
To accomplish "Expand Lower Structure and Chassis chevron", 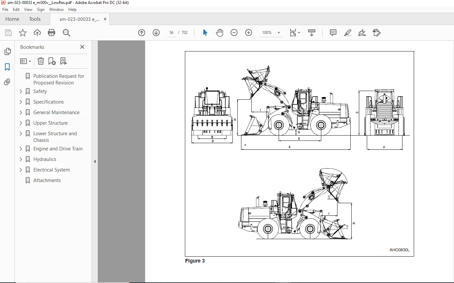I will click(x=21, y=134).
